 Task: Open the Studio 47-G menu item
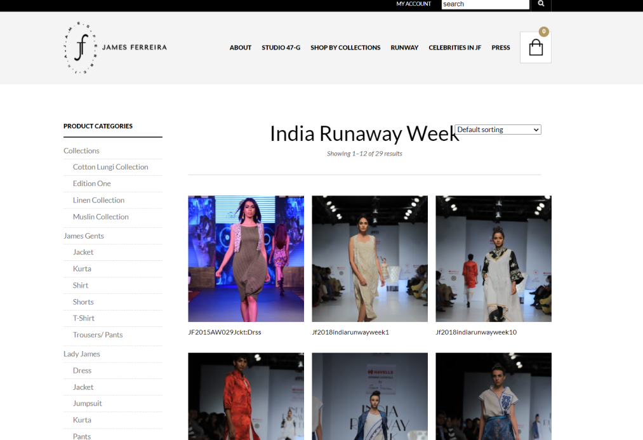tap(281, 48)
